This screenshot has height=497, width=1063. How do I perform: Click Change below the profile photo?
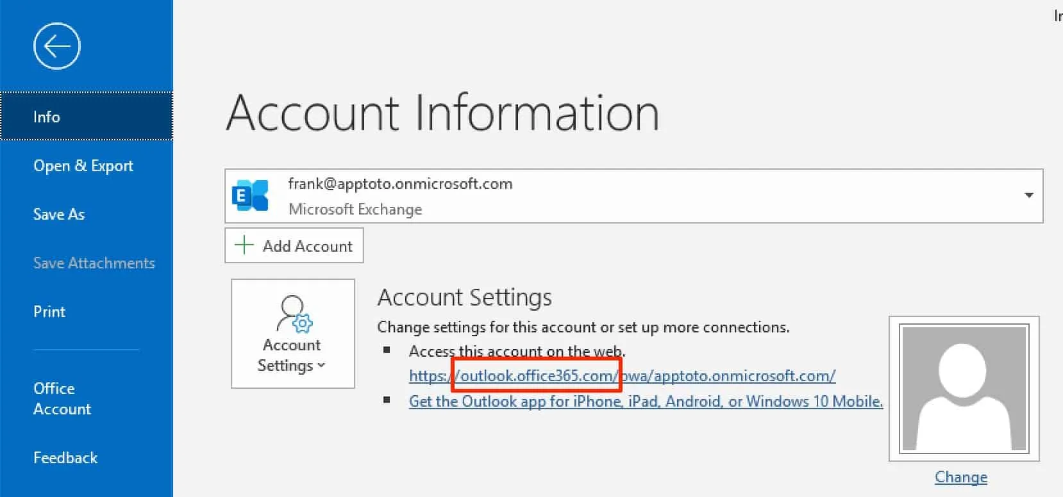(x=960, y=477)
